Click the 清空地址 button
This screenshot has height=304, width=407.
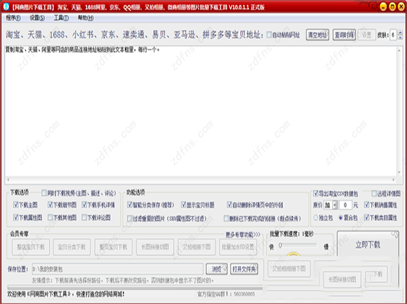(317, 35)
